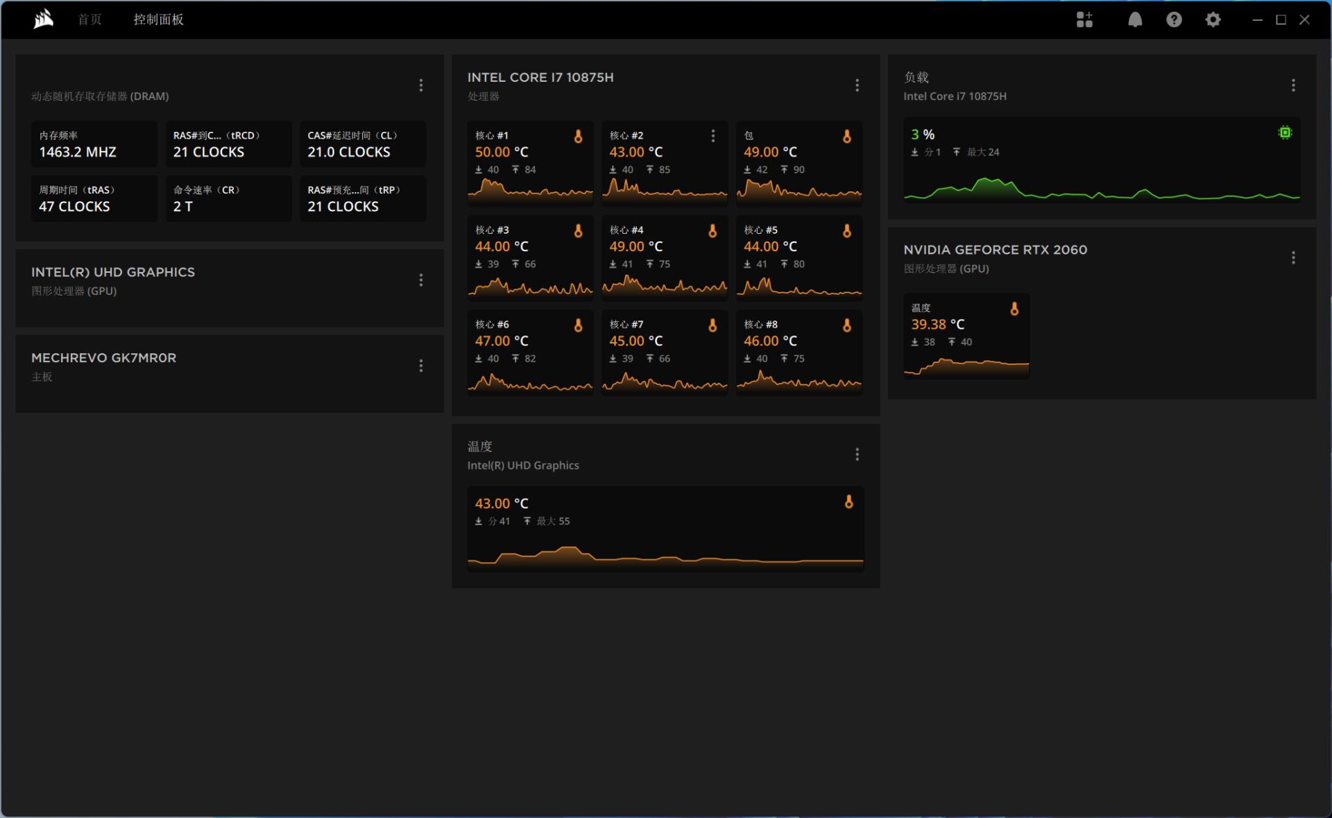Click the 动态随机存取存储器 (DRAM) heading

100,96
